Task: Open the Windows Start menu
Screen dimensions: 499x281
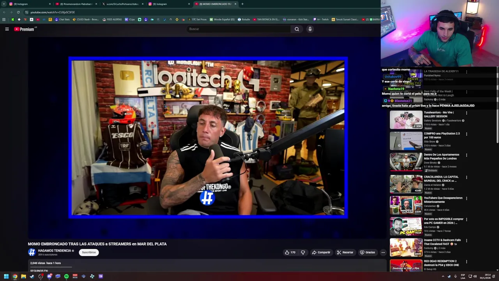Action: (6, 276)
